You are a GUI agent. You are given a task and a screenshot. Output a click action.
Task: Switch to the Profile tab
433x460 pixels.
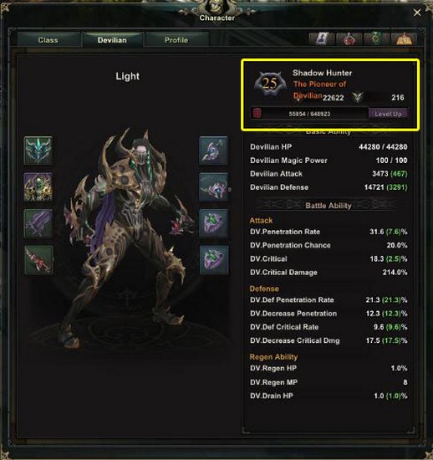click(176, 40)
